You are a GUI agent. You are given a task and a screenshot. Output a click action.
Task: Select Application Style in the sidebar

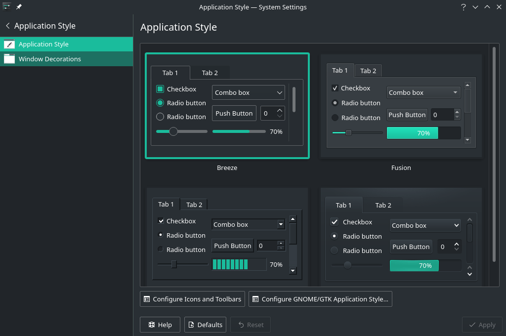pyautogui.click(x=67, y=44)
